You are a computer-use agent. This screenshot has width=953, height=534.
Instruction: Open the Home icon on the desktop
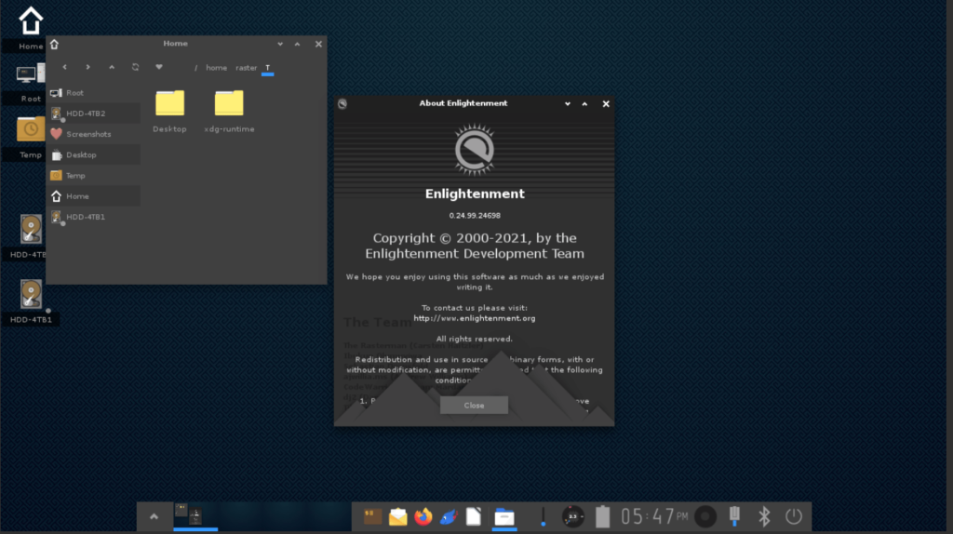[31, 21]
